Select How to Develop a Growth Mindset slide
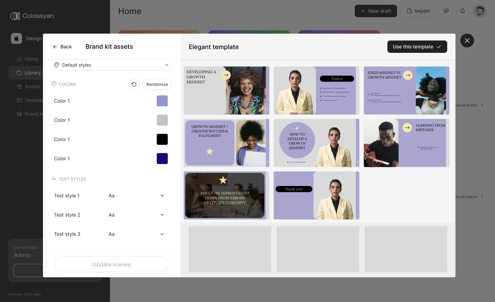The width and height of the screenshot is (495, 302). click(x=317, y=143)
